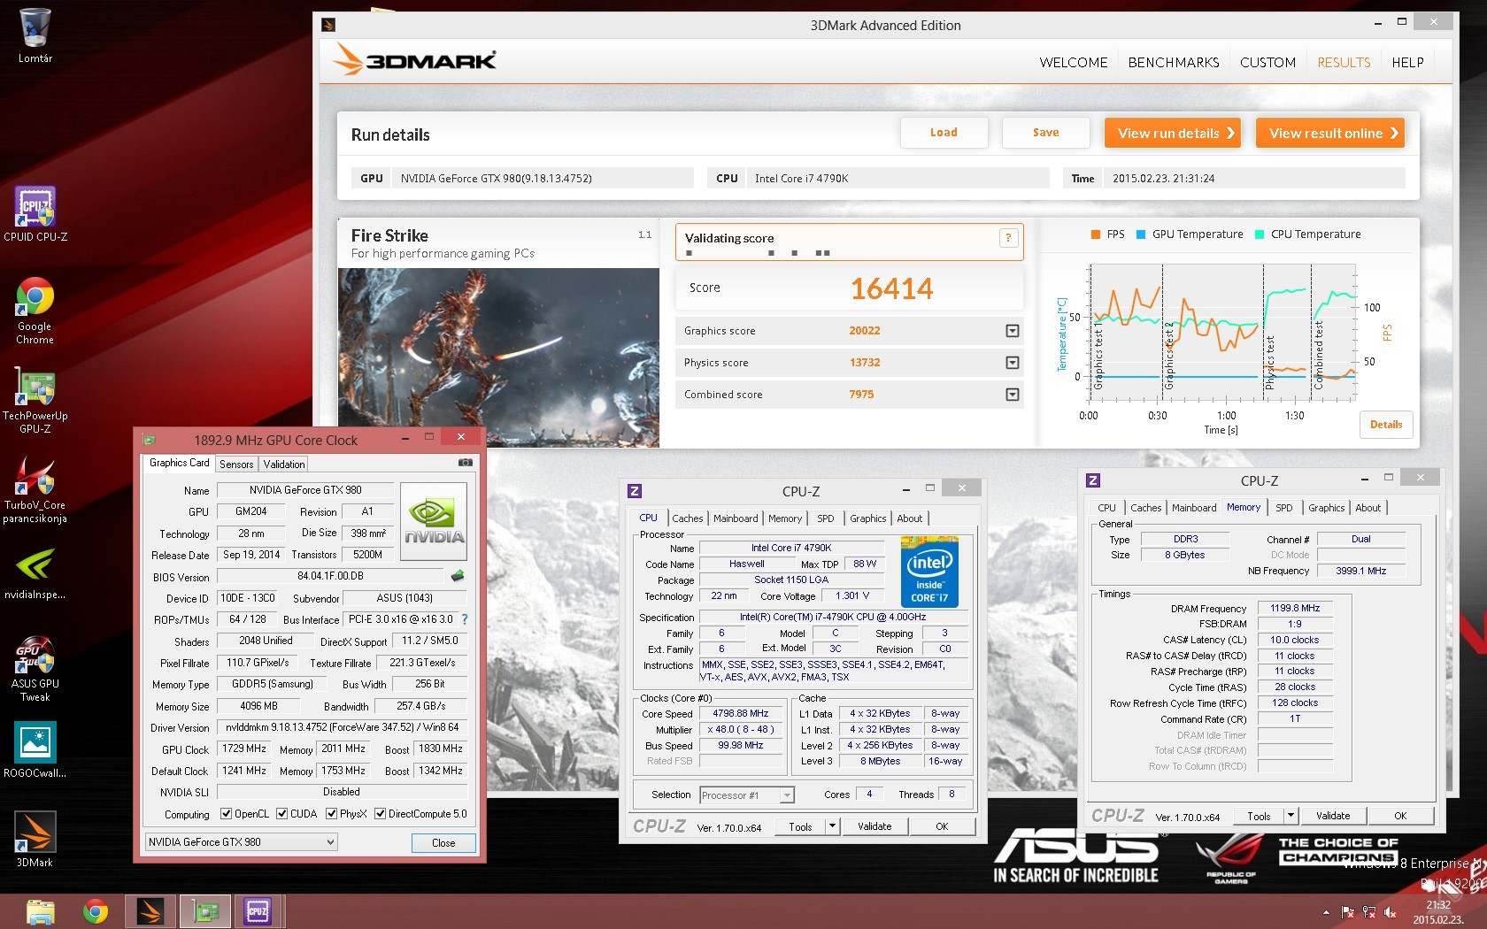This screenshot has height=929, width=1487.
Task: Click Close button in GPU-Z
Action: 443,842
